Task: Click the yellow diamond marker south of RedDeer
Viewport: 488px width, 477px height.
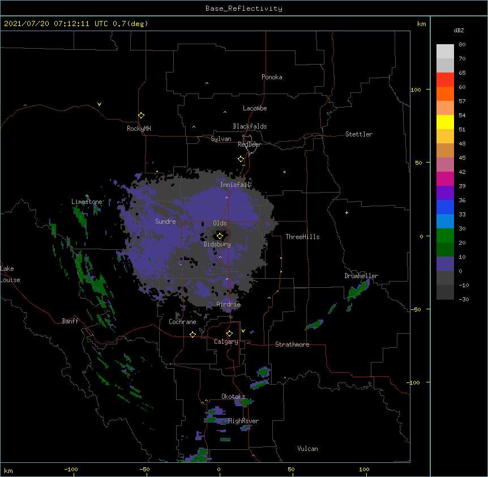Action: [x=241, y=159]
